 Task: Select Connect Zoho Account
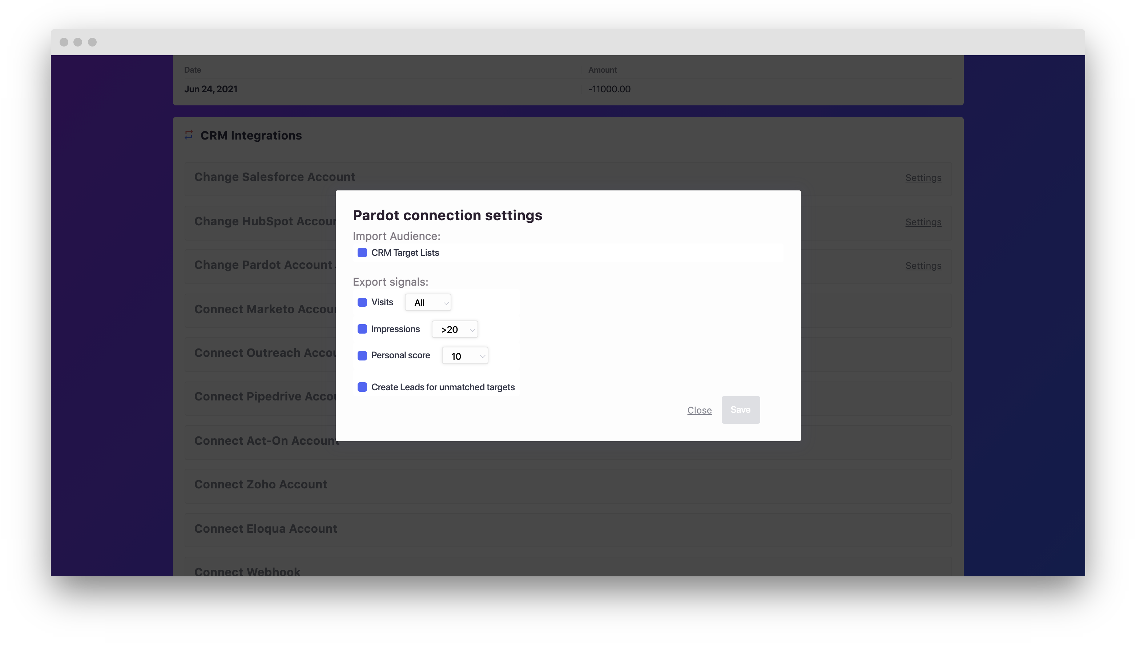[x=260, y=484]
